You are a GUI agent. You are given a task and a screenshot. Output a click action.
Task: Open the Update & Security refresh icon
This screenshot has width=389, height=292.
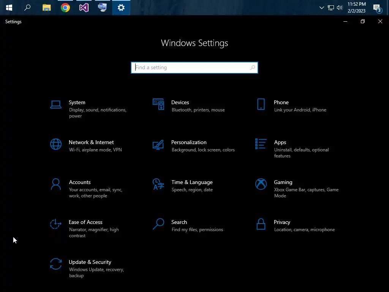click(x=56, y=264)
